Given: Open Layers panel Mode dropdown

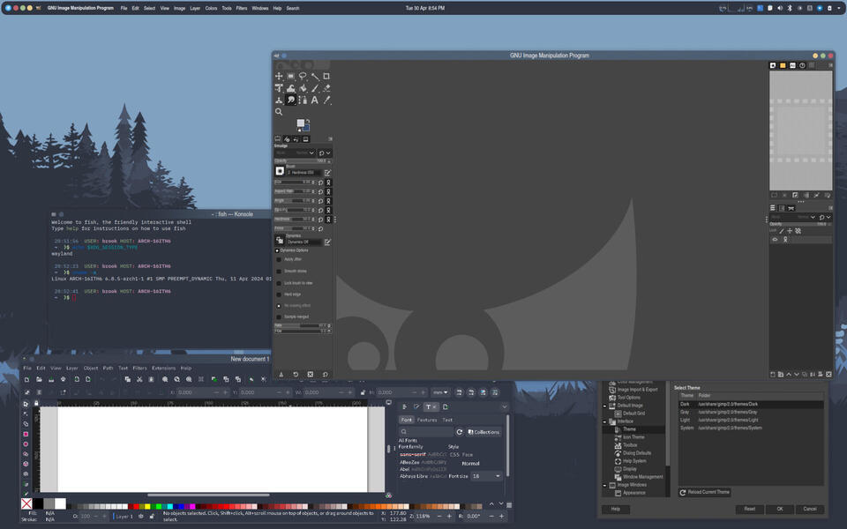Looking at the screenshot, I should click(793, 217).
